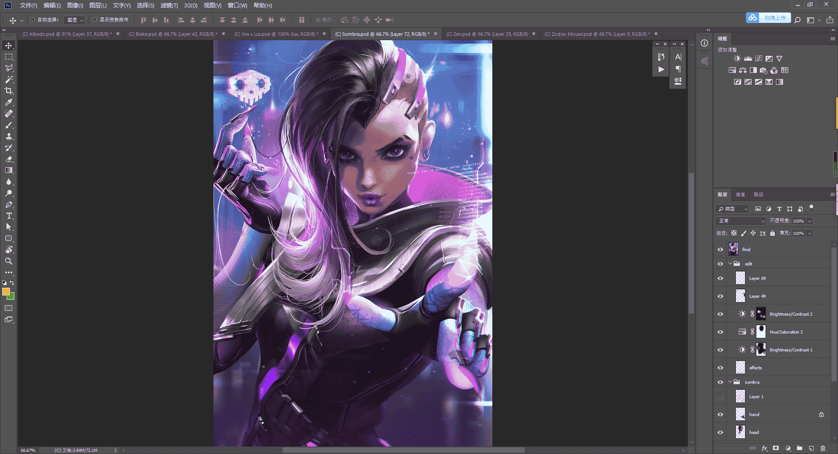Screen dimensions: 838x454
Task: Open the blend mode dropdown (正常)
Action: coord(741,221)
